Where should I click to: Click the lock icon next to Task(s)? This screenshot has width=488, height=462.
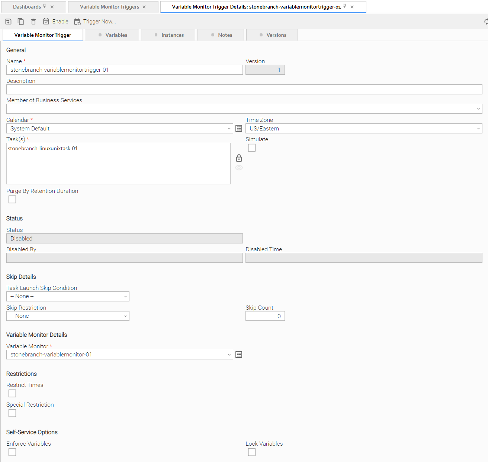(239, 158)
